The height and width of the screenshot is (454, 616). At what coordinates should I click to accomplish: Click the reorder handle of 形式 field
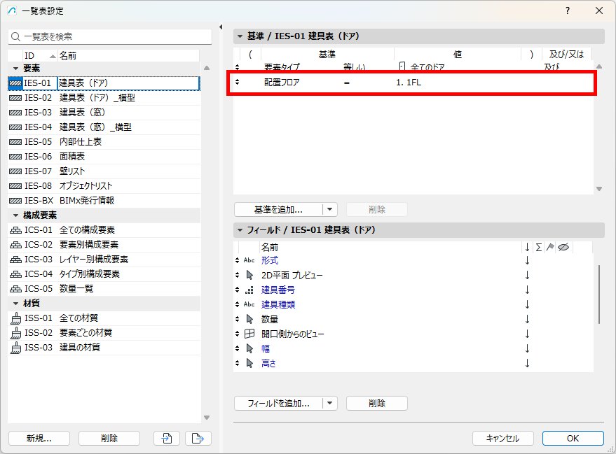[237, 260]
